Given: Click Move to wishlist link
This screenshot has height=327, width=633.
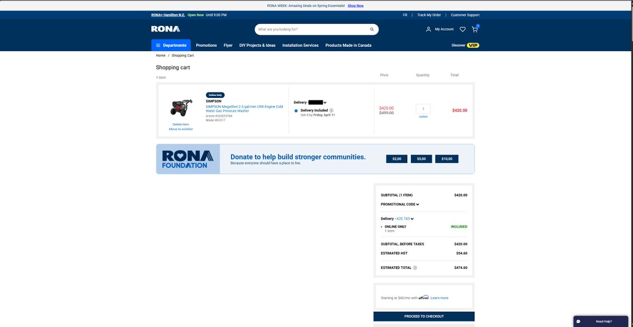Looking at the screenshot, I should [x=181, y=129].
